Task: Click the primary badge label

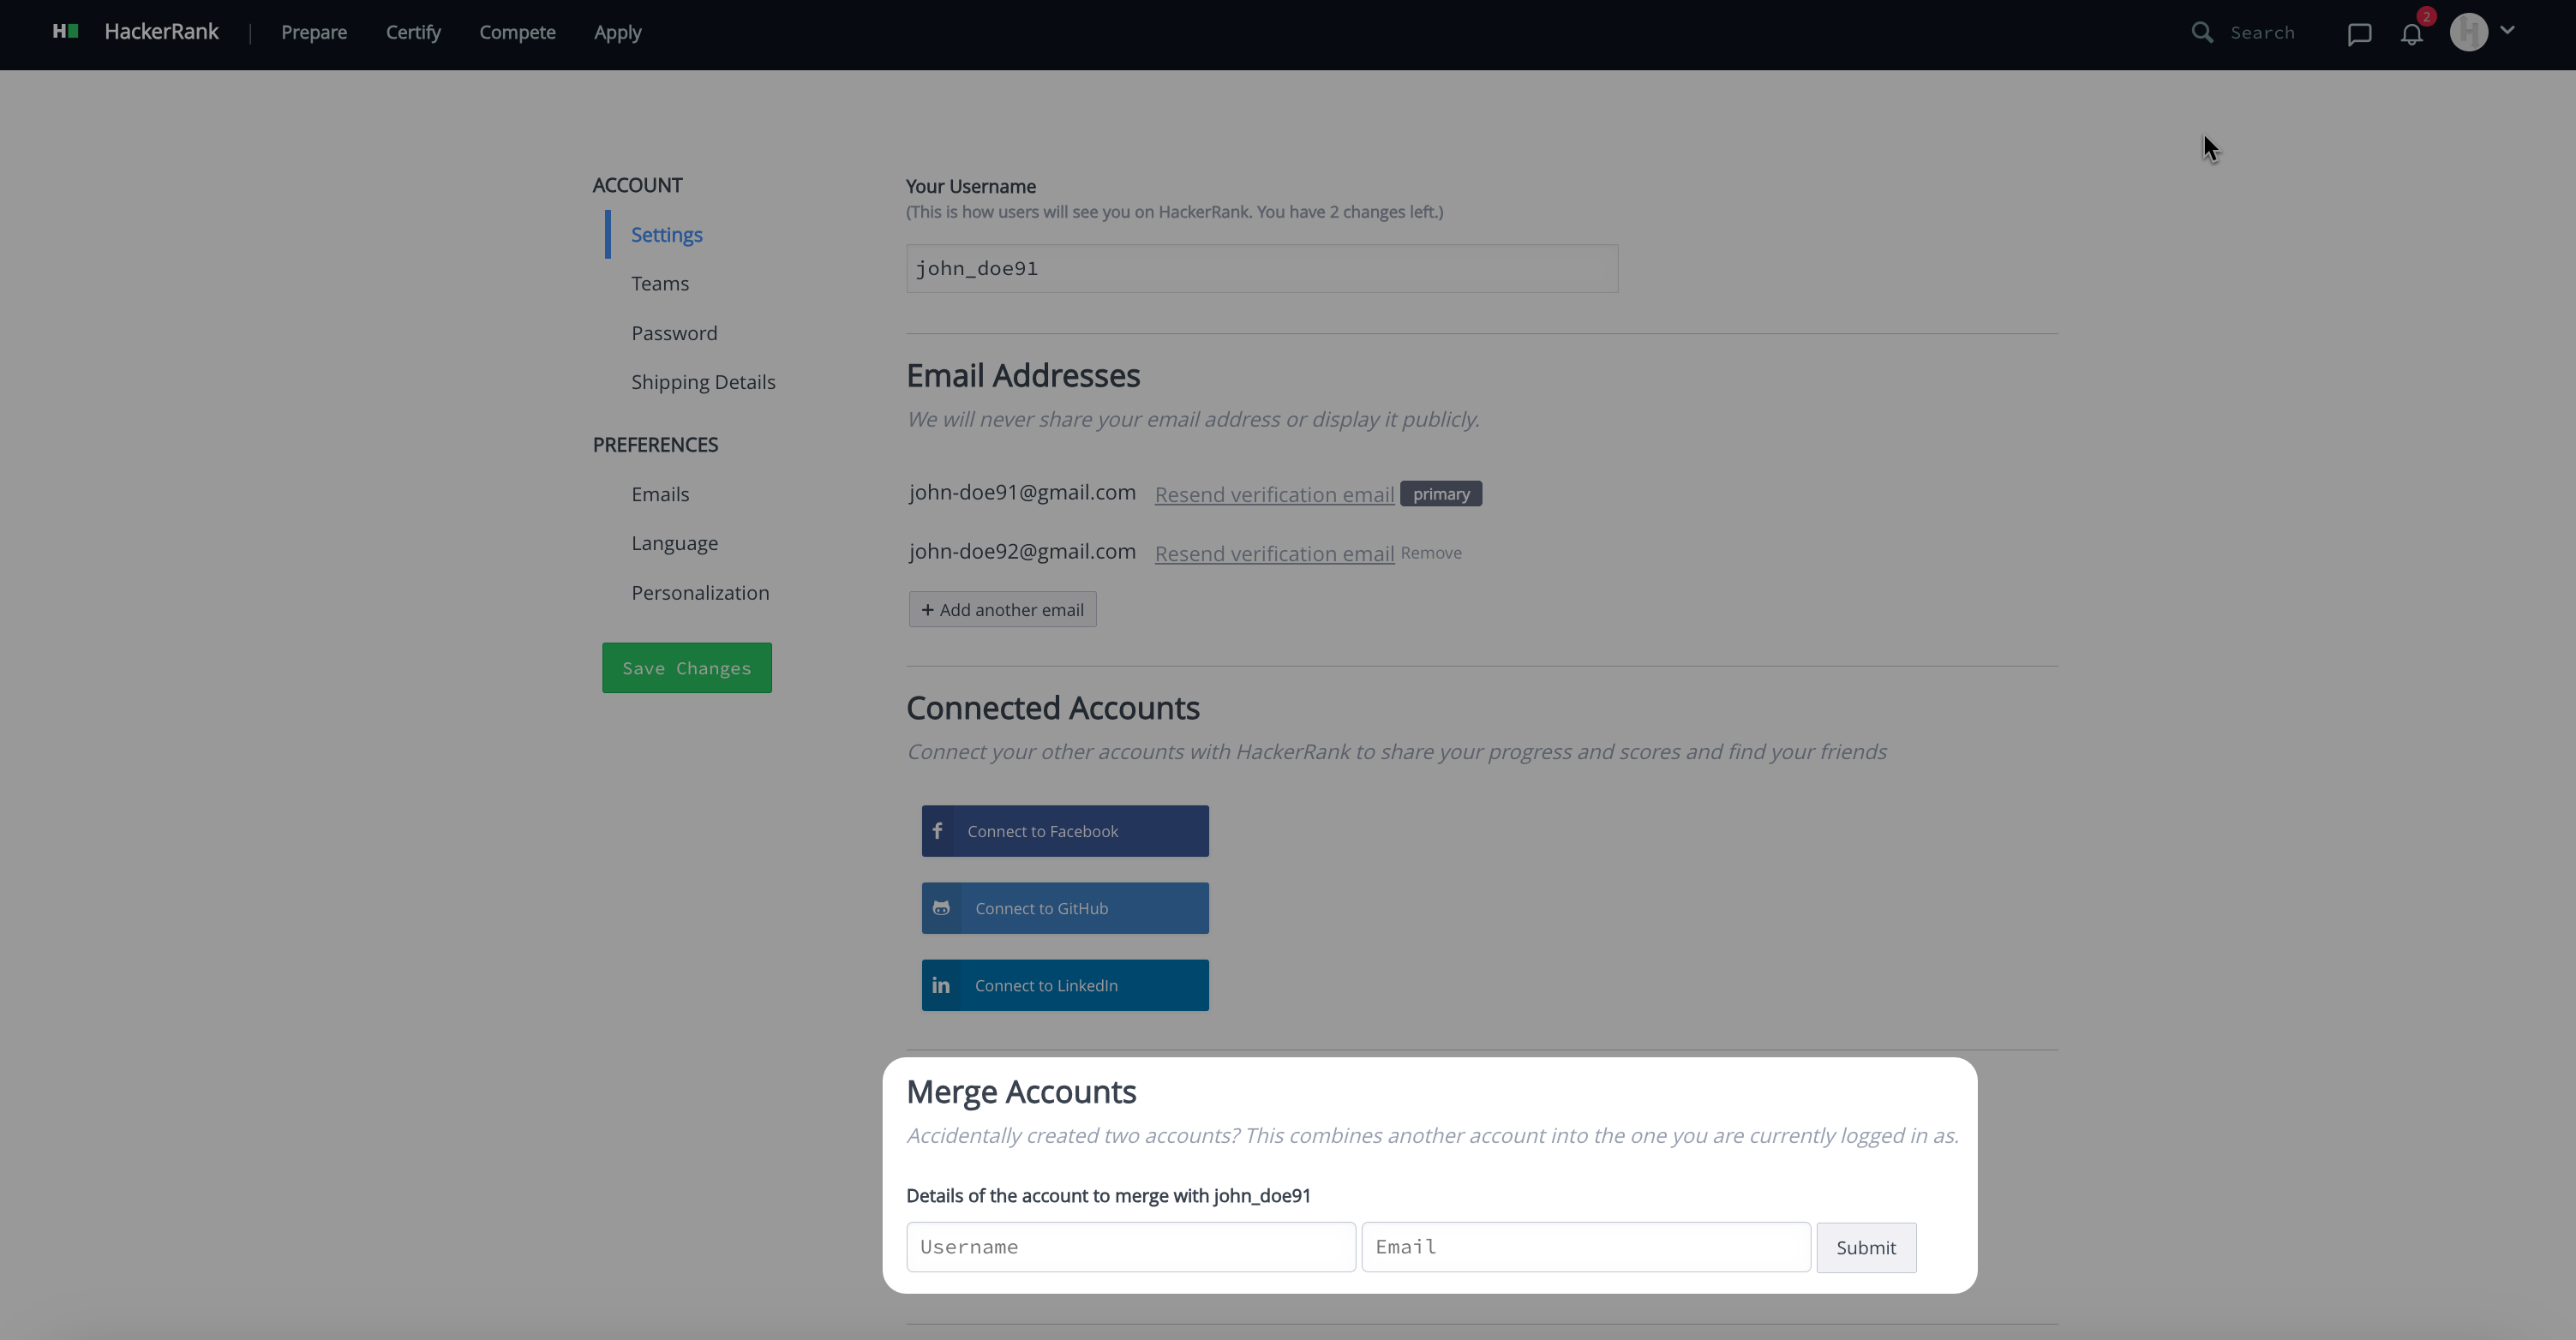Action: (x=1441, y=494)
